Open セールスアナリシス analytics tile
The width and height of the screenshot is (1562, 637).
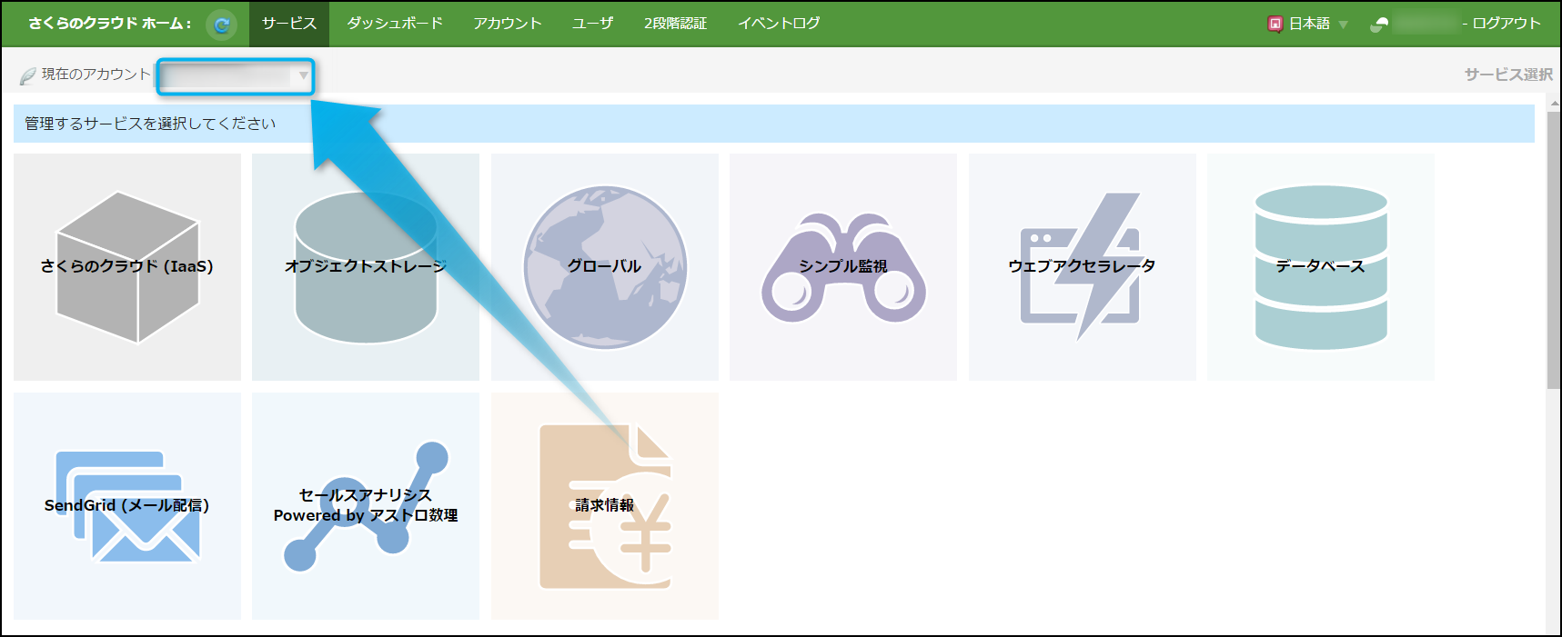[x=365, y=506]
